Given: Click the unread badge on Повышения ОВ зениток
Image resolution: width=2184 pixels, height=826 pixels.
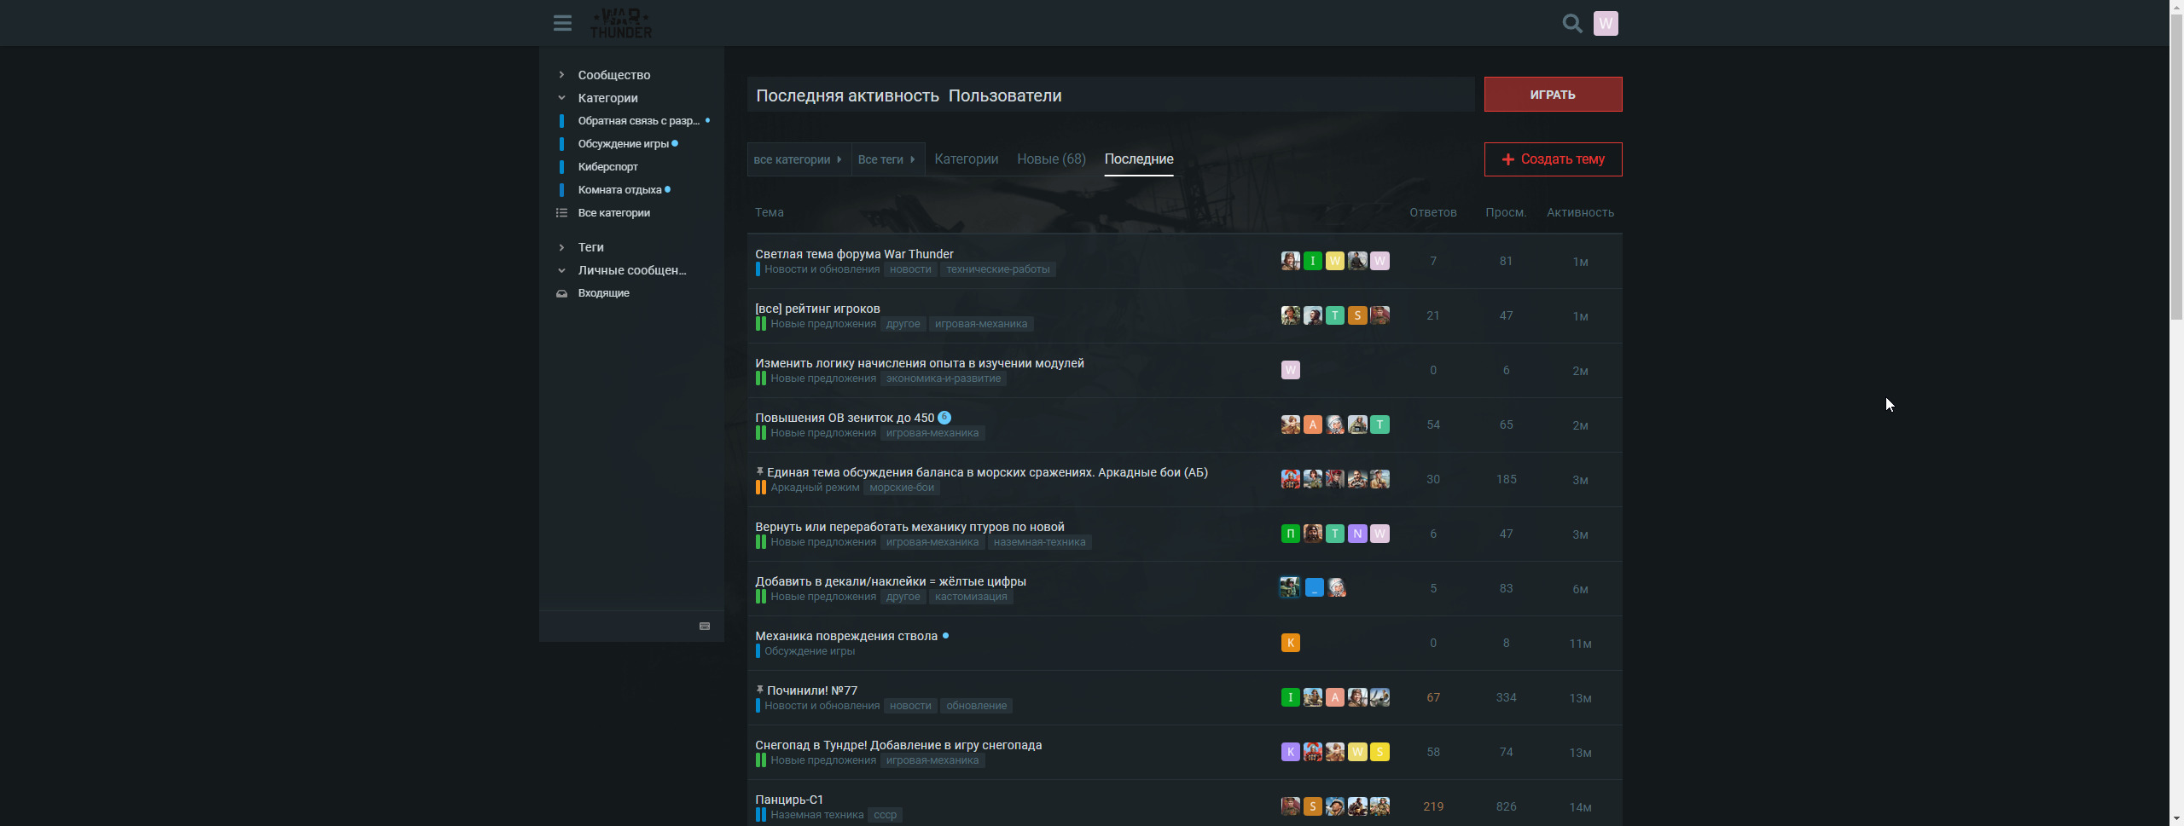Looking at the screenshot, I should 944,418.
